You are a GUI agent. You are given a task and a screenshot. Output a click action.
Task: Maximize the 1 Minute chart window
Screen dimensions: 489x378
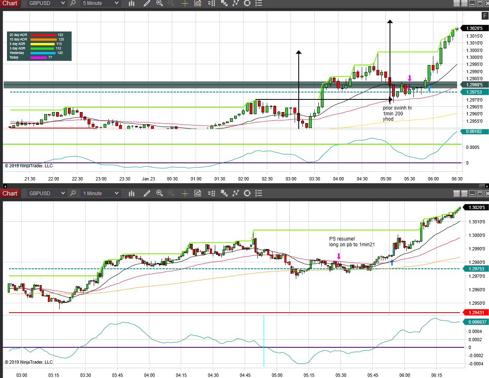tap(480, 193)
